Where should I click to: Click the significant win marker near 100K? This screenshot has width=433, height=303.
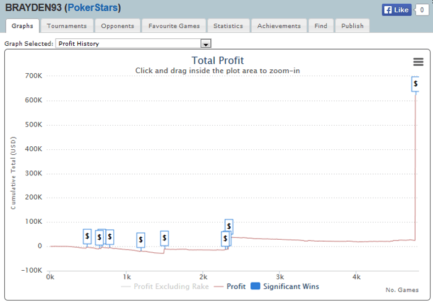click(x=229, y=226)
